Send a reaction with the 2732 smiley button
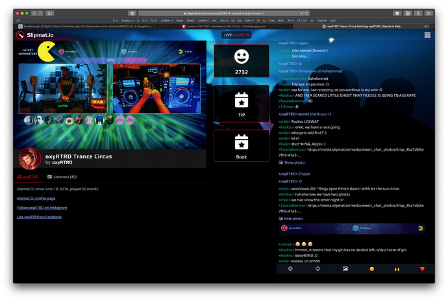Screen dimensions: 448x300 coord(242,61)
